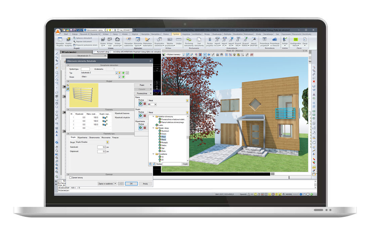Switch to the Wypełnienia tab

[82, 138]
